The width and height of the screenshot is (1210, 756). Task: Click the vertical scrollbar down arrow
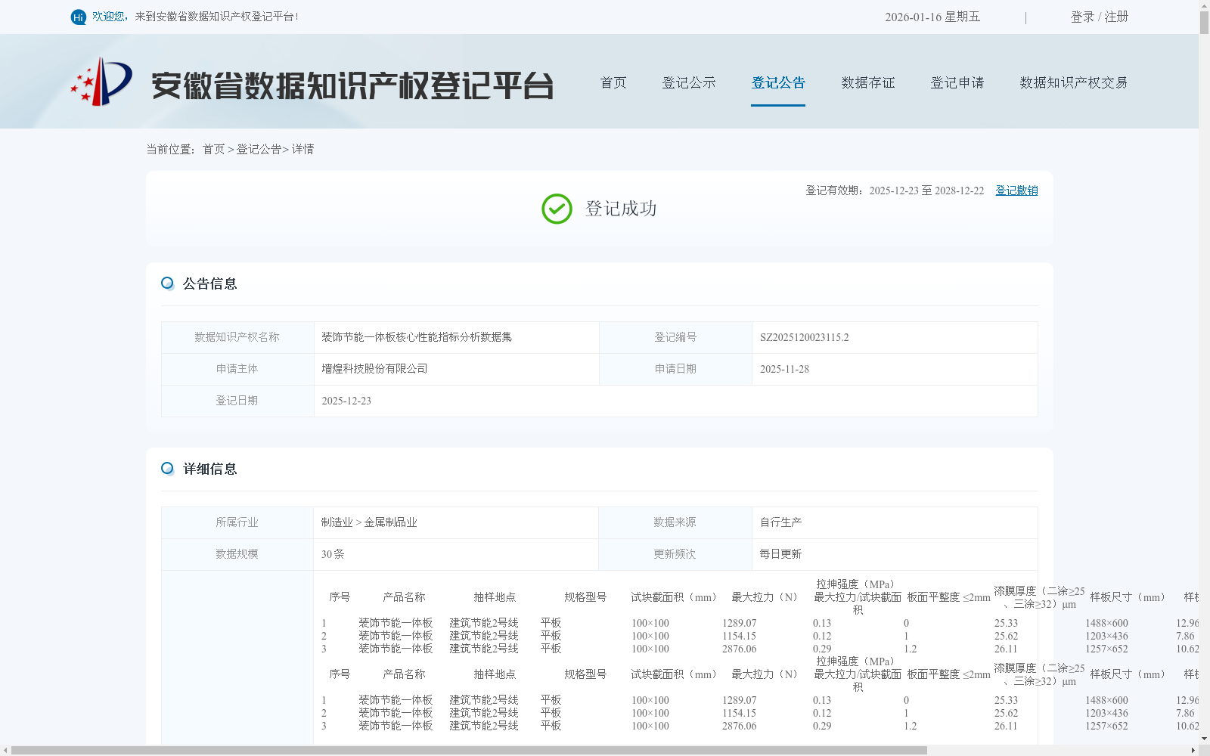[1204, 739]
